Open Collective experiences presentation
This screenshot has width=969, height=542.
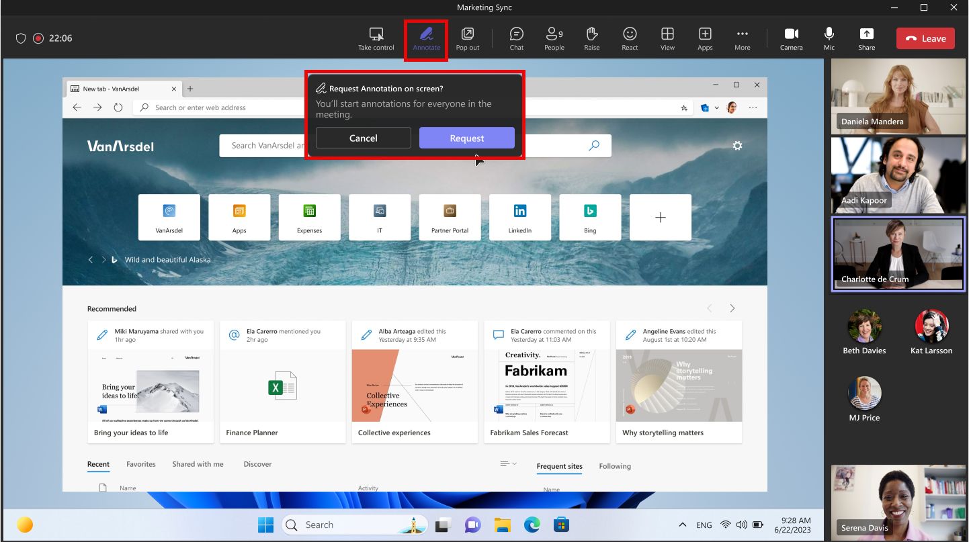[415, 381]
